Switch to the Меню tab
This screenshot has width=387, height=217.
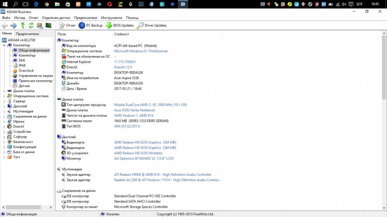click(x=7, y=34)
